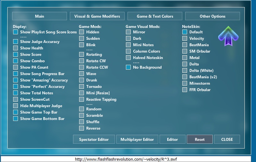Uncheck No Background option
This screenshot has height=162, width=256.
(128, 67)
